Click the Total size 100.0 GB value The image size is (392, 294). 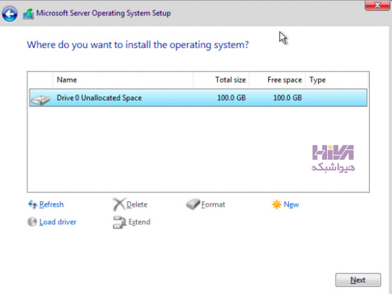click(x=231, y=98)
